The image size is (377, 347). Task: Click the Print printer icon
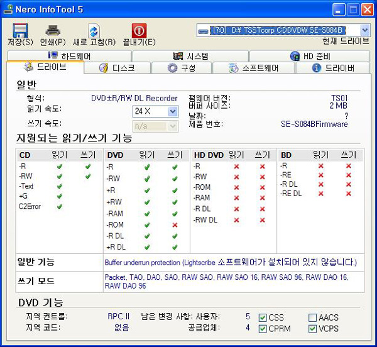pos(53,31)
